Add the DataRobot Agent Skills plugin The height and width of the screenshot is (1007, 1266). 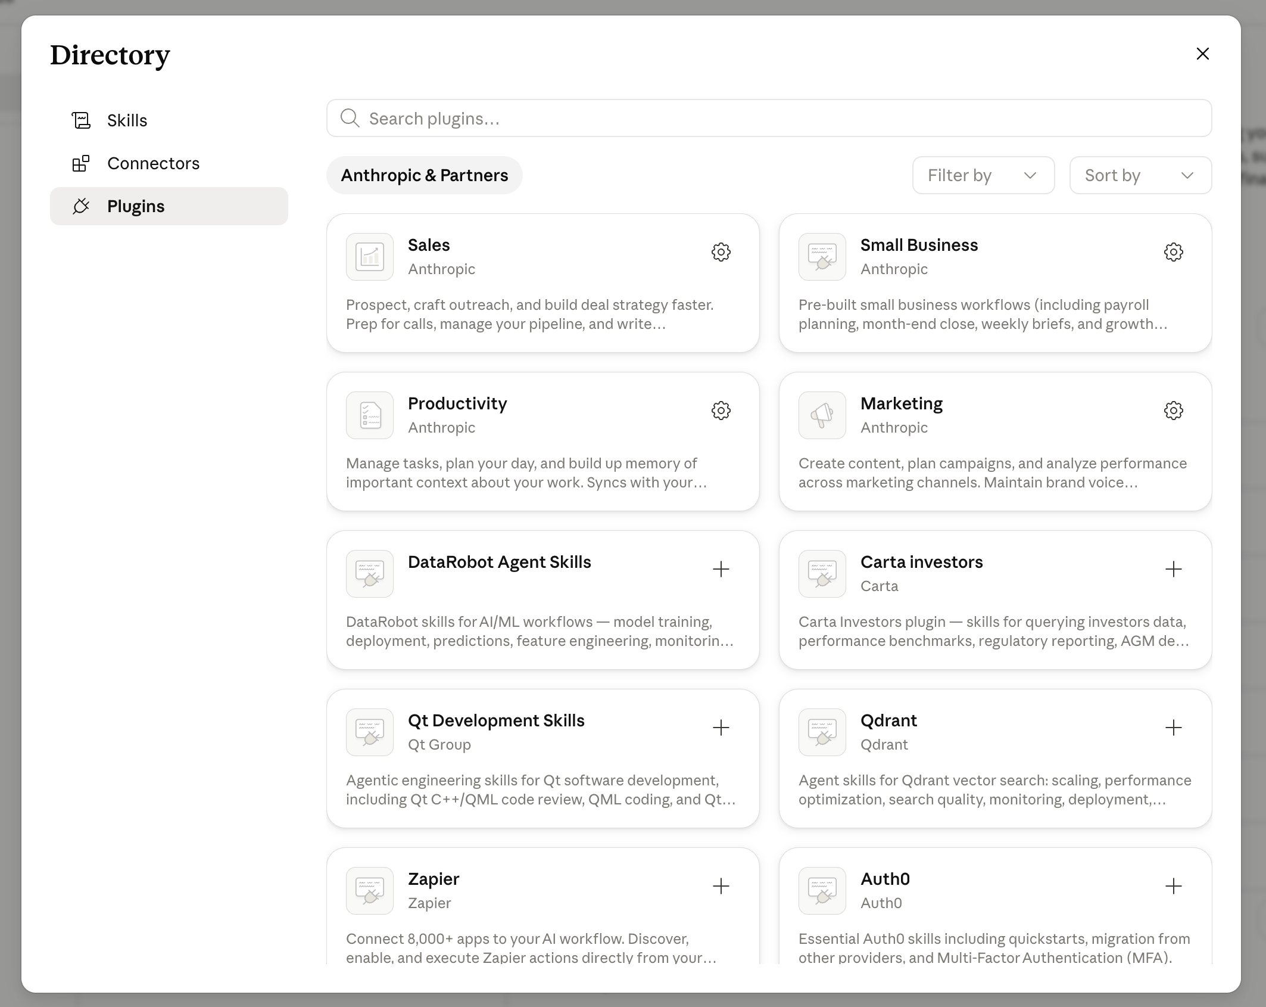(721, 569)
